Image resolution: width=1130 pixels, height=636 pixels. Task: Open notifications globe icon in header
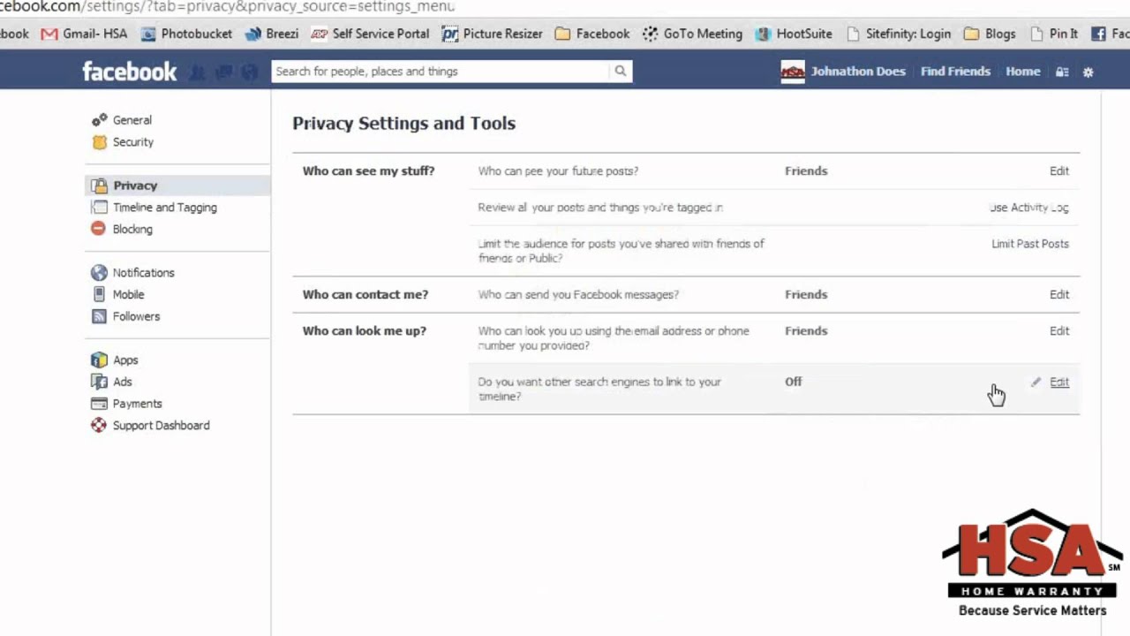pos(250,72)
